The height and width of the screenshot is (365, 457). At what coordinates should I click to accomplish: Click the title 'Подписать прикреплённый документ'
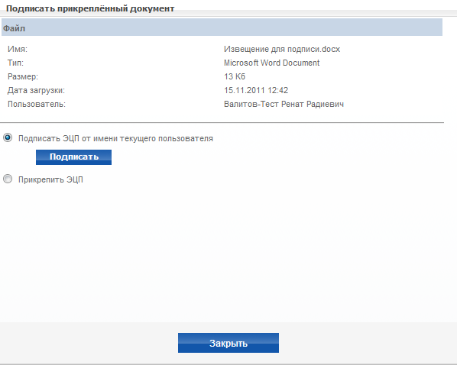click(90, 8)
